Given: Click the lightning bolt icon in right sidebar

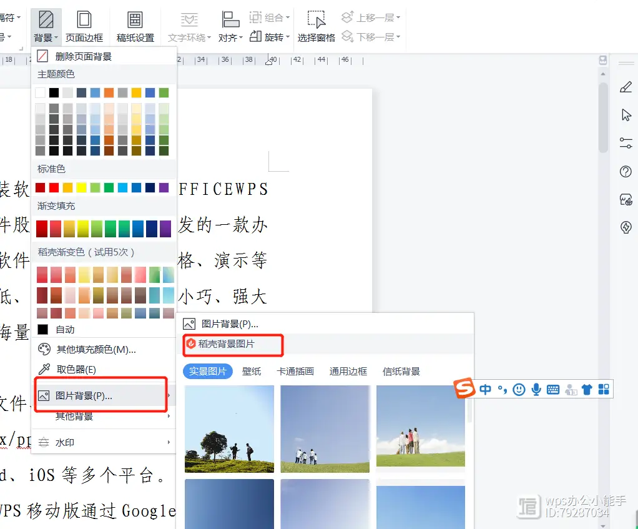Looking at the screenshot, I should point(626,227).
